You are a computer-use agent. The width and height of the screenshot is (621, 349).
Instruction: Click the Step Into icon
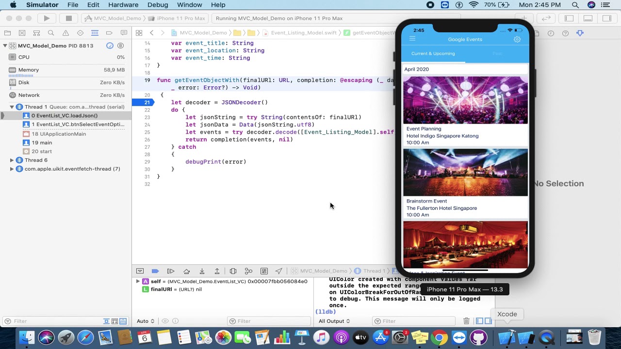202,271
